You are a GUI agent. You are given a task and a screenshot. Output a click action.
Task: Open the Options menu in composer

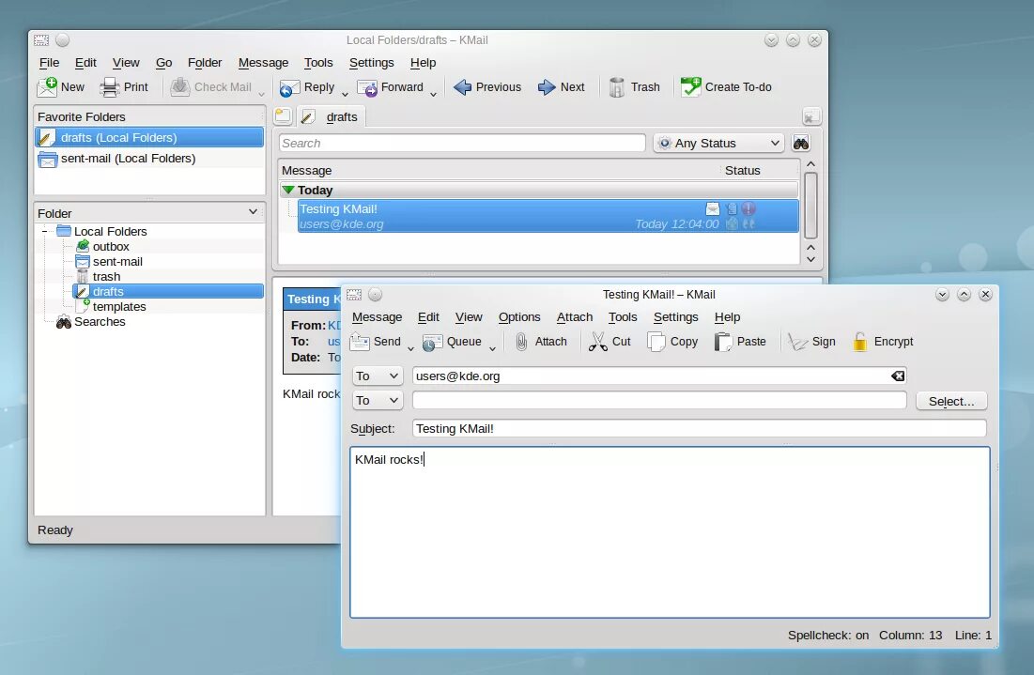(519, 317)
